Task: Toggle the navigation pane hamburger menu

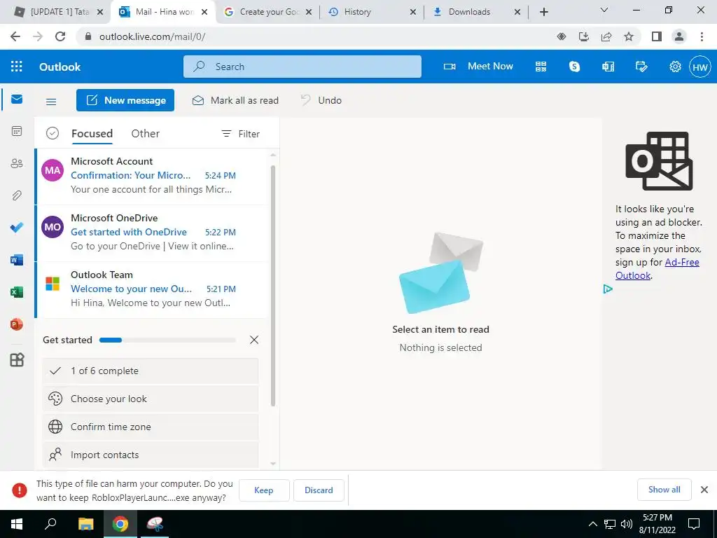Action: [51, 102]
